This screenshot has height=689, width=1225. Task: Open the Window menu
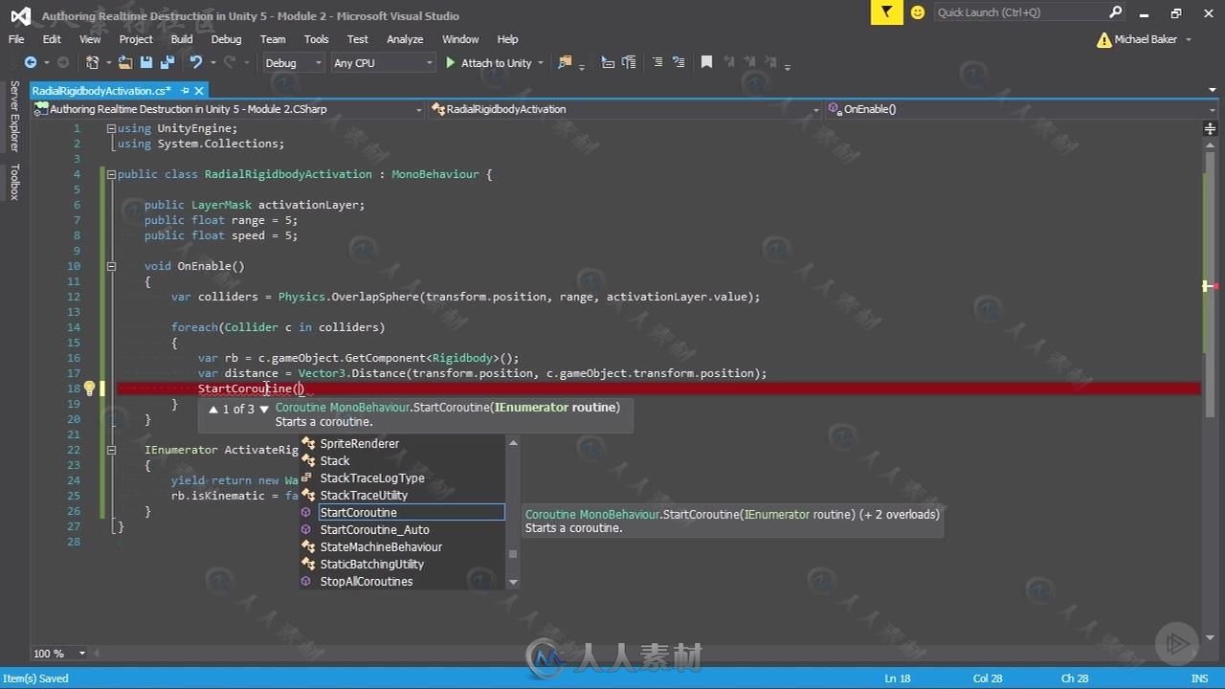[460, 39]
